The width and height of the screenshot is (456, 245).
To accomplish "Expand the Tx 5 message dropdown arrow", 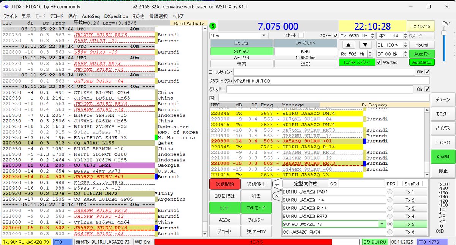I will click(x=382, y=224).
